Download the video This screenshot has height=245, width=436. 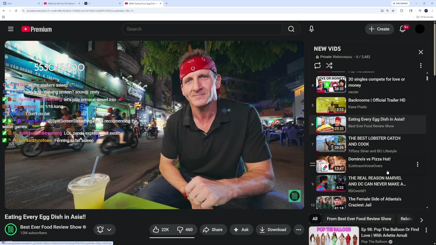click(x=273, y=230)
